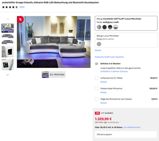Open Details for Polstermöbel-Mitnahme
159x141 pixels.
(x=103, y=92)
